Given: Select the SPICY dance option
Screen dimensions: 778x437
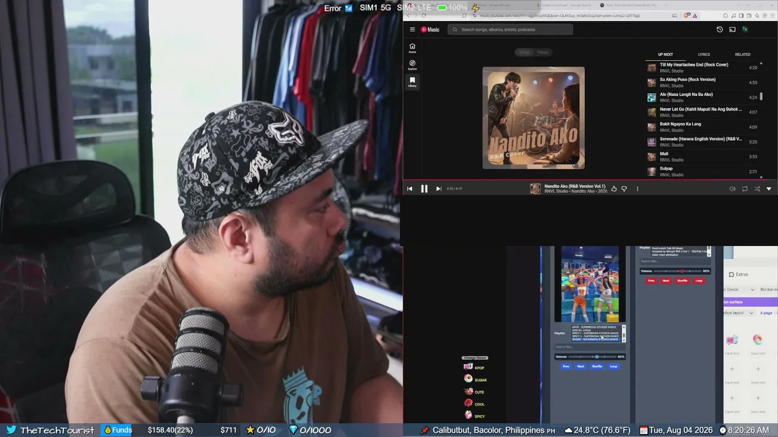Looking at the screenshot, I should [475, 416].
